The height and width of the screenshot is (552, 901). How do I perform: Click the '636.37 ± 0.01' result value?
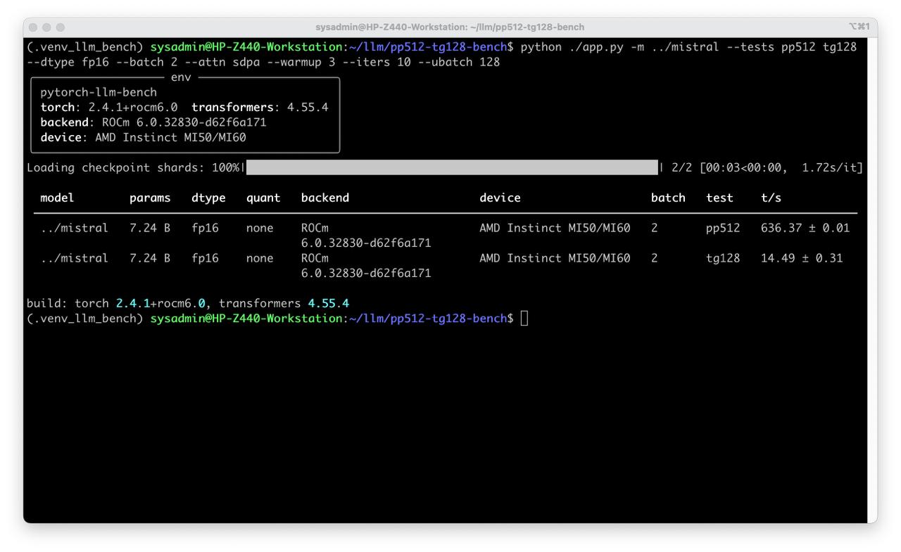coord(805,228)
